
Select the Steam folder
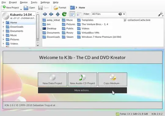[x=68, y=37]
